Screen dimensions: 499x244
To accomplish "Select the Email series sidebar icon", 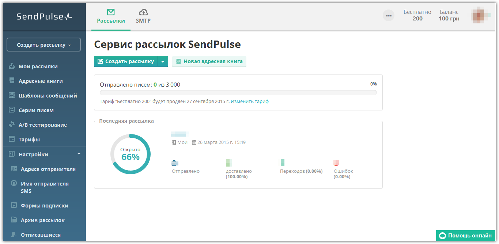I will (x=12, y=110).
